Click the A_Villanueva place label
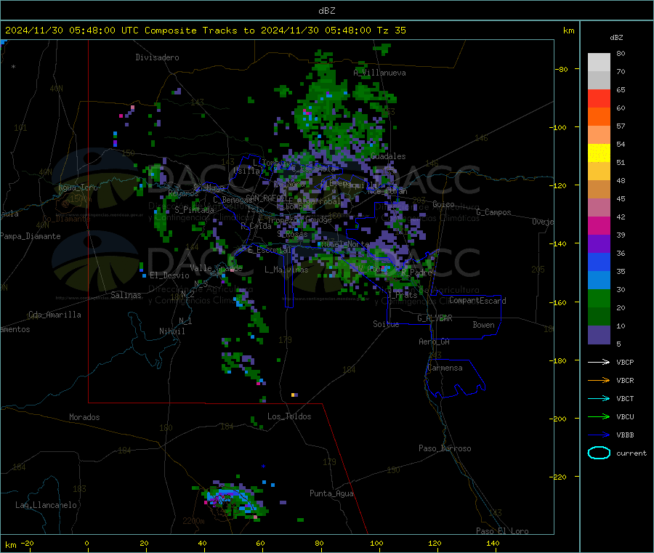The width and height of the screenshot is (654, 553). pyautogui.click(x=379, y=73)
